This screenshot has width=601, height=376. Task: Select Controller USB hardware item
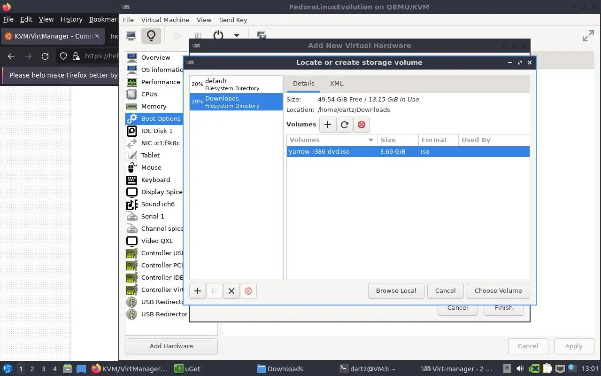(x=154, y=253)
